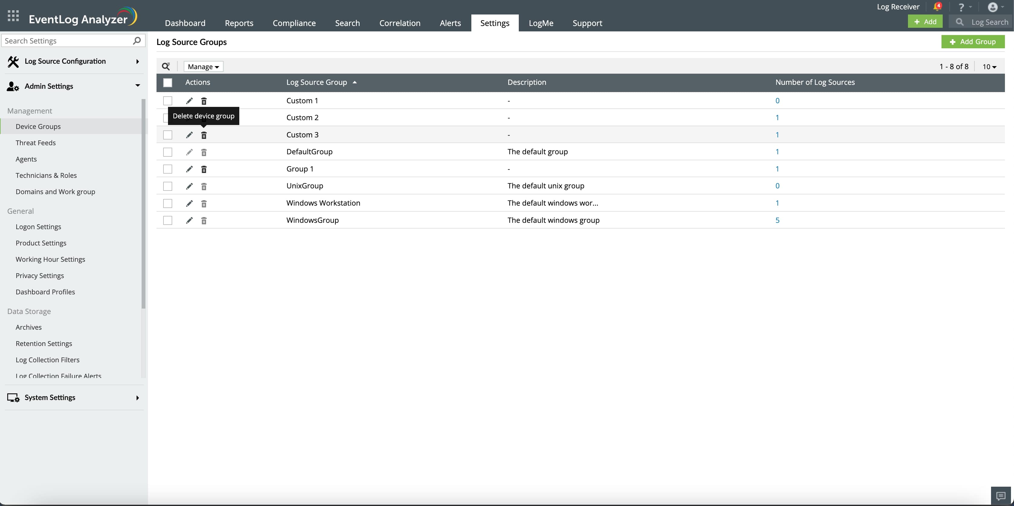Focus the Search Settings input field
Screen dimensions: 1014x506
[67, 41]
